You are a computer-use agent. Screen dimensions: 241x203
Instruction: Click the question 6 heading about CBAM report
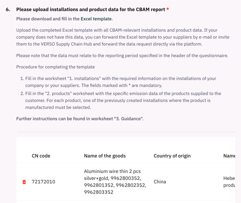tap(90, 9)
